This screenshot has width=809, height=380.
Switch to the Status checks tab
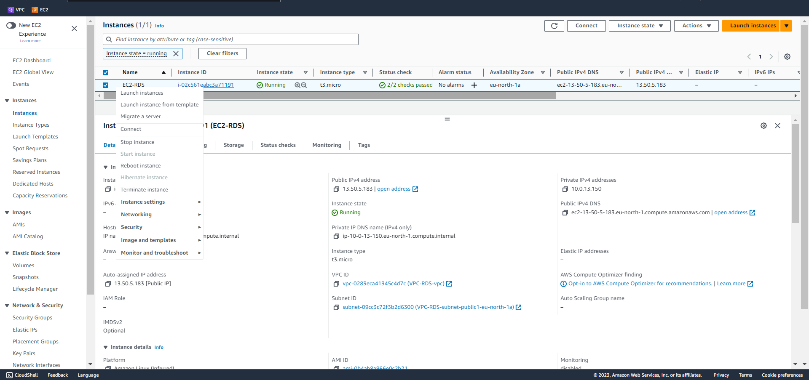[x=278, y=145]
